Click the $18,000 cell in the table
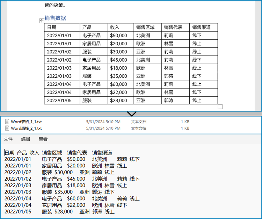 tap(121, 68)
